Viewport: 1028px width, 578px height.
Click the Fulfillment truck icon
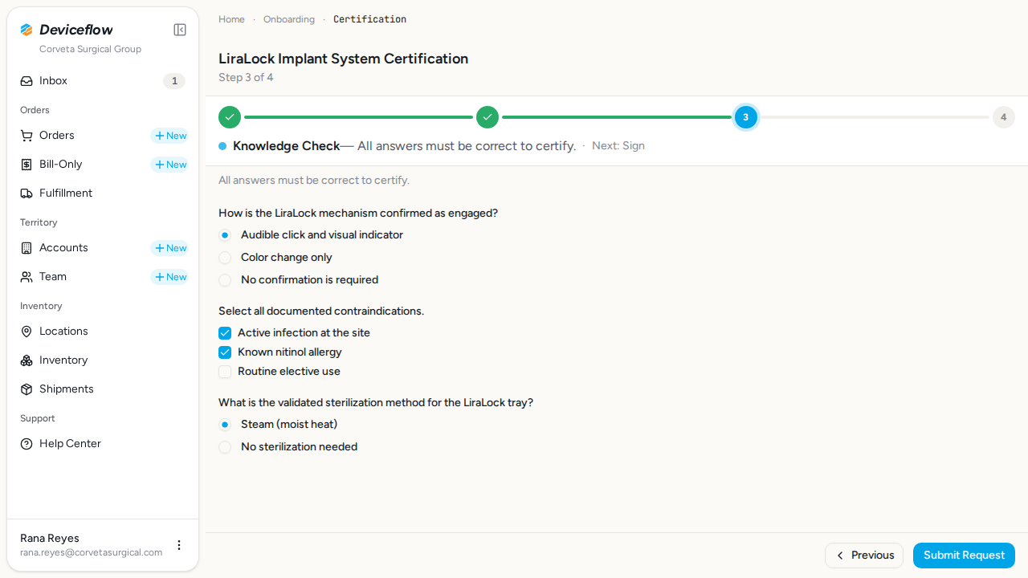pyautogui.click(x=27, y=193)
